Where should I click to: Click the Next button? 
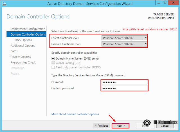(x=121, y=126)
